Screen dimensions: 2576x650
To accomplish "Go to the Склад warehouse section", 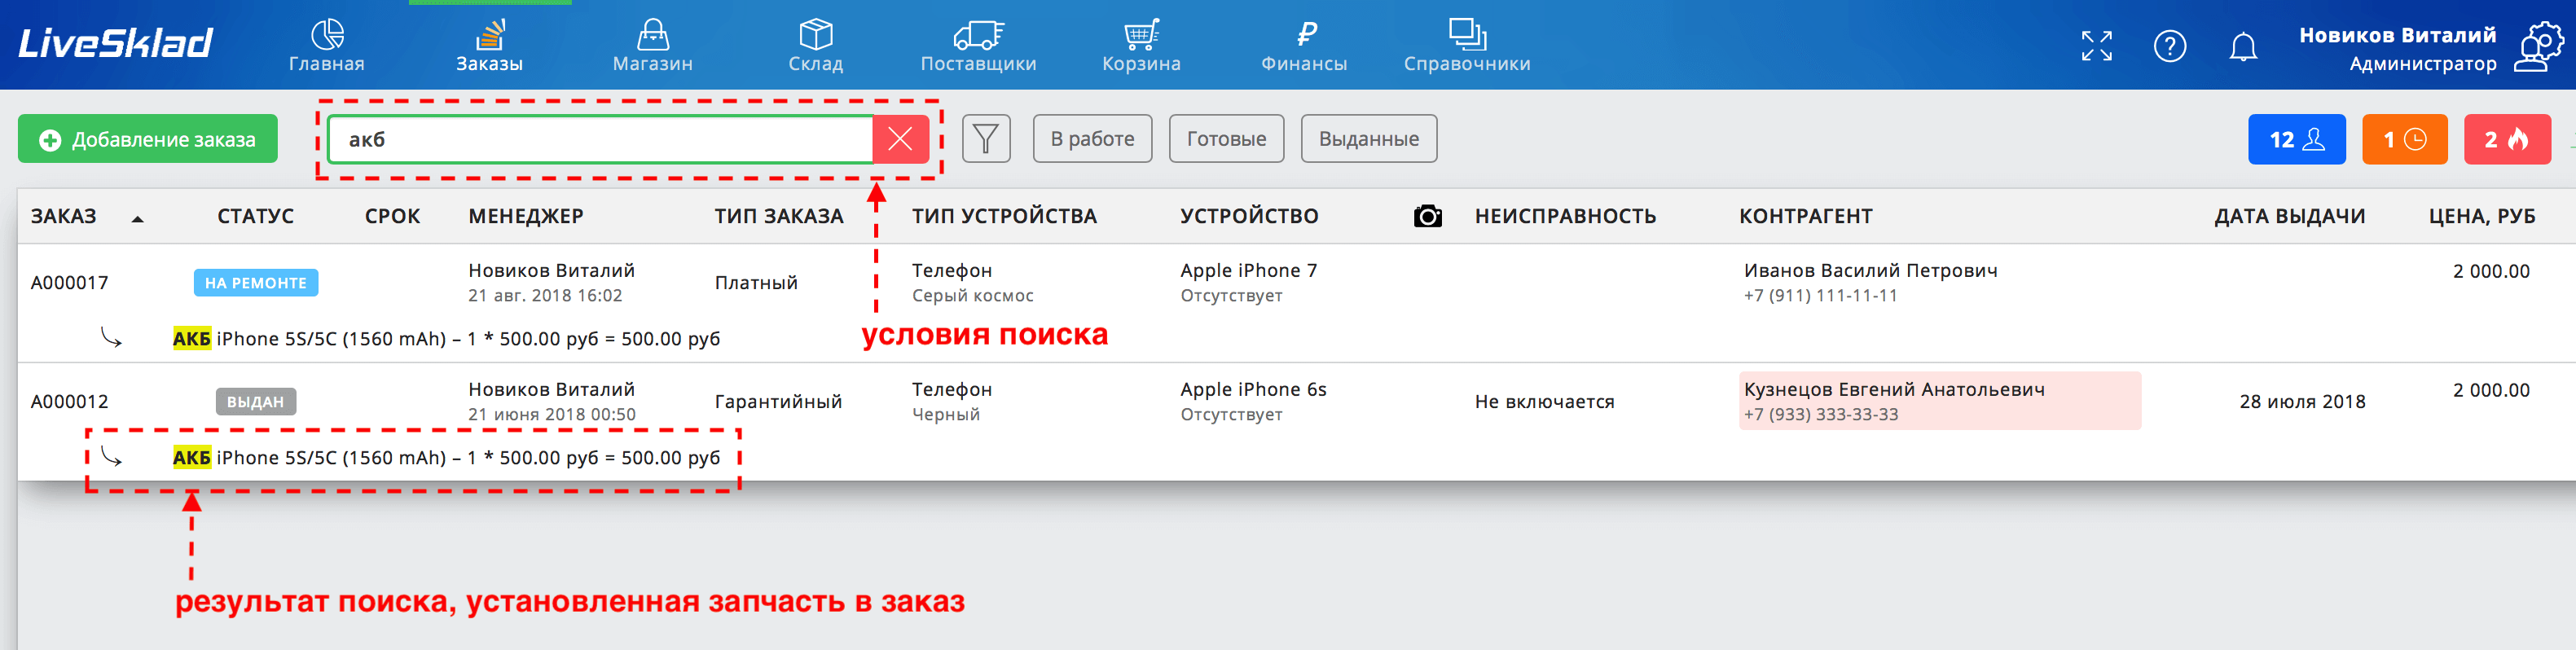I will click(816, 46).
